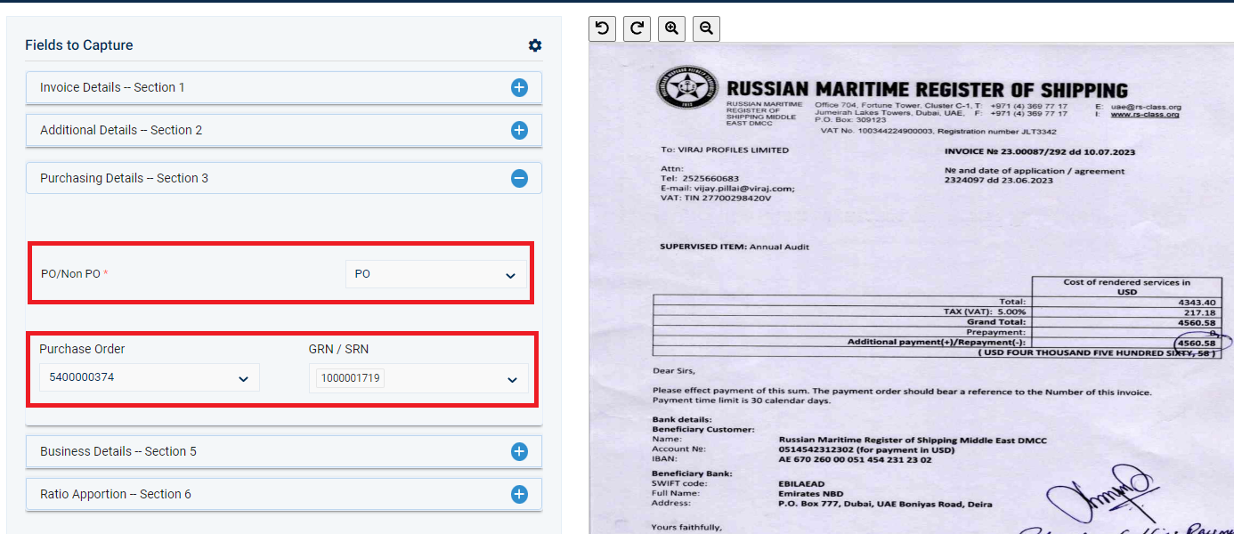The width and height of the screenshot is (1250, 534).
Task: Click the GRN / SRN field label
Action: (x=339, y=349)
